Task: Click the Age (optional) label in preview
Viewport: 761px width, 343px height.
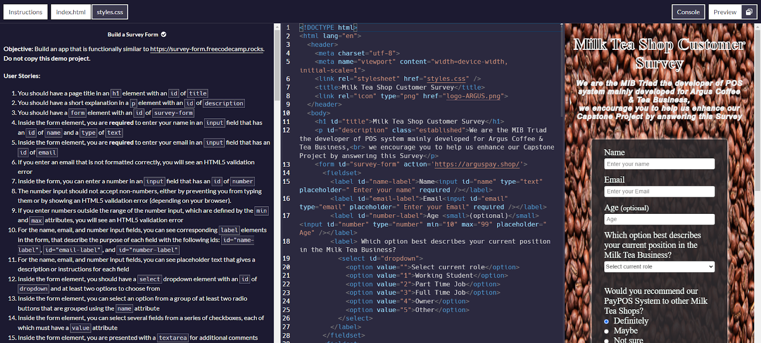Action: [626, 208]
